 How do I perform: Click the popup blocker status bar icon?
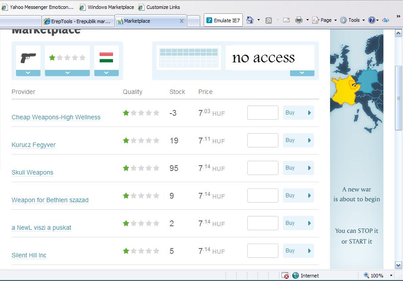tap(285, 275)
